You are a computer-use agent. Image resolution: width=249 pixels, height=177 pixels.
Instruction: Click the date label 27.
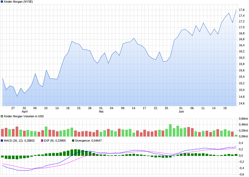[x=13, y=108]
